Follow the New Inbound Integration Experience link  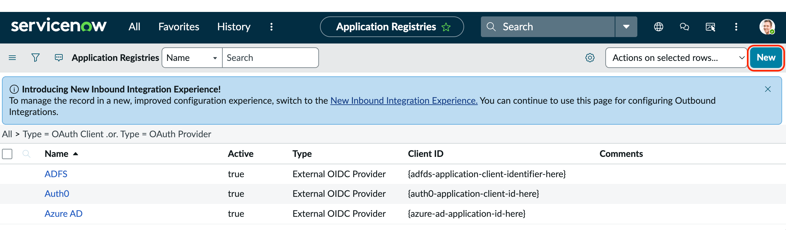(x=404, y=101)
